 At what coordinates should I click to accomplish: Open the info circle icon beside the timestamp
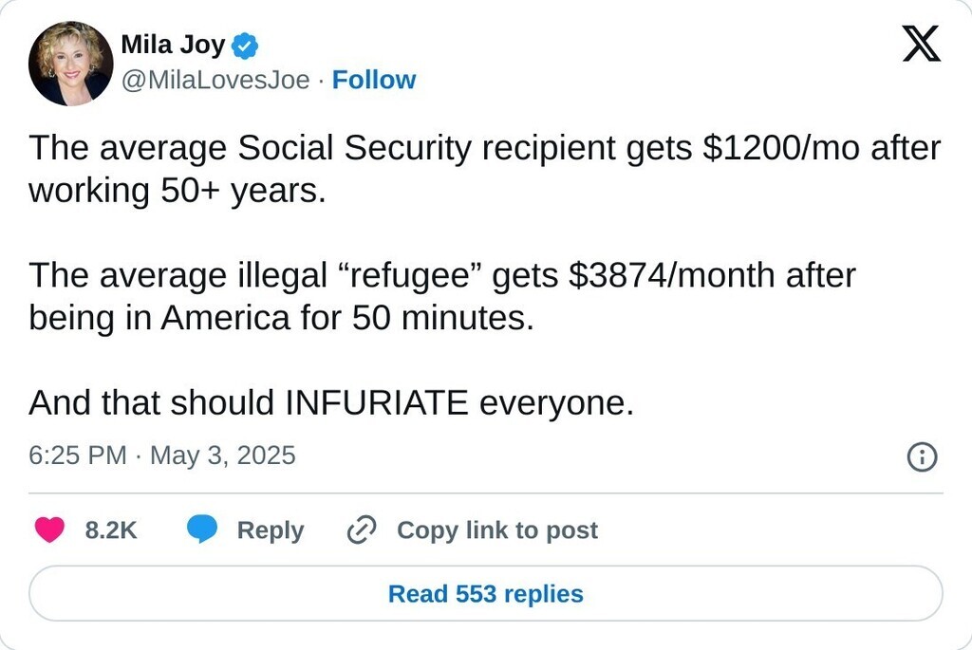click(x=922, y=456)
